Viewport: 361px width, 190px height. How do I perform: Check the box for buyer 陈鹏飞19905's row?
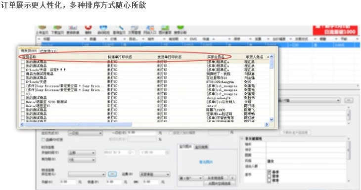23,110
